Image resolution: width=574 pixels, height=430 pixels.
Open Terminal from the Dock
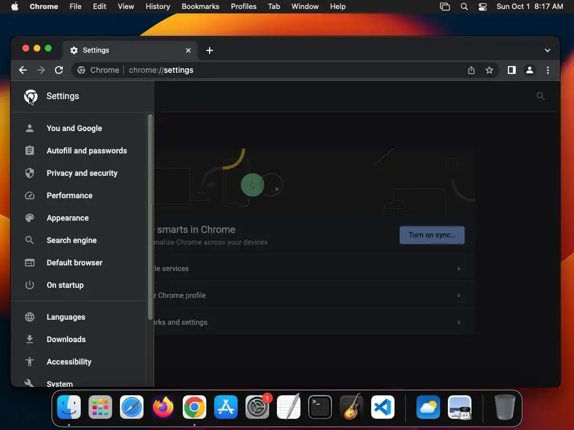click(320, 407)
